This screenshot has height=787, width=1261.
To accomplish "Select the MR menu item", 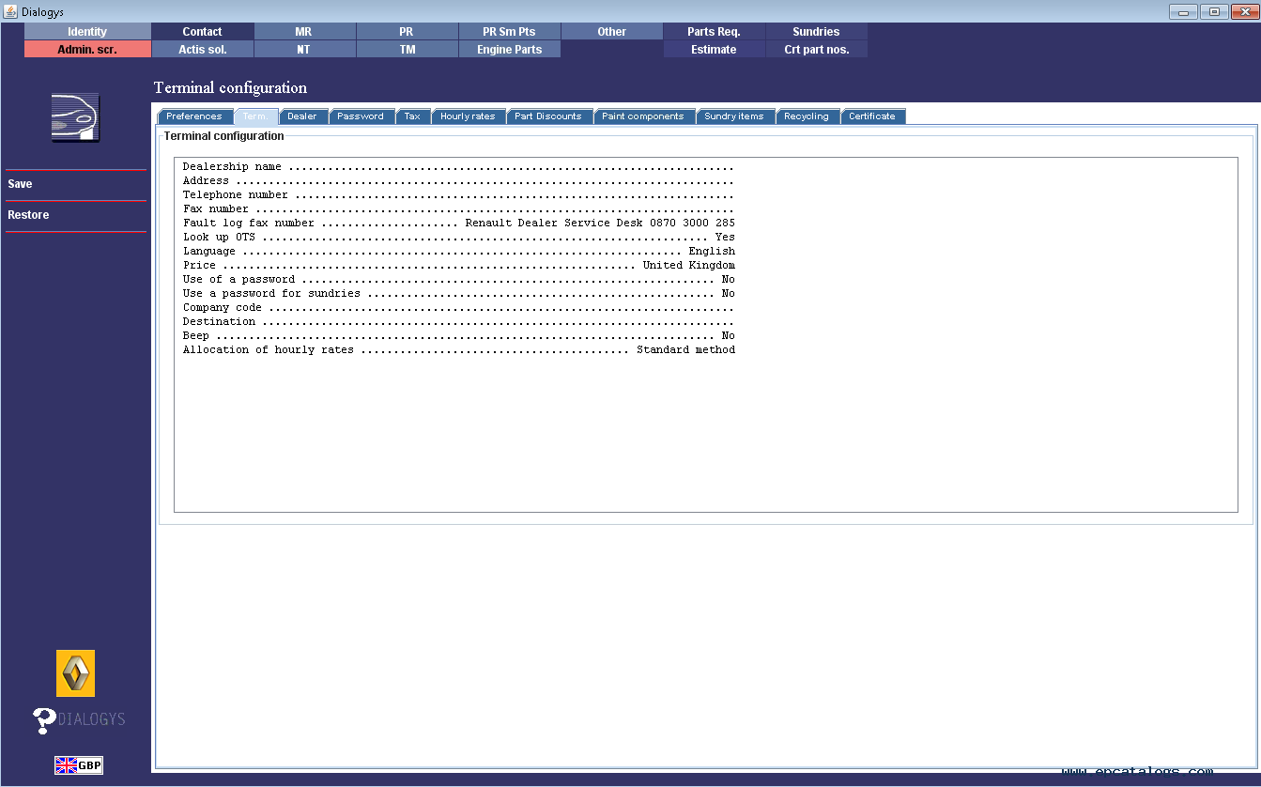I will point(303,32).
